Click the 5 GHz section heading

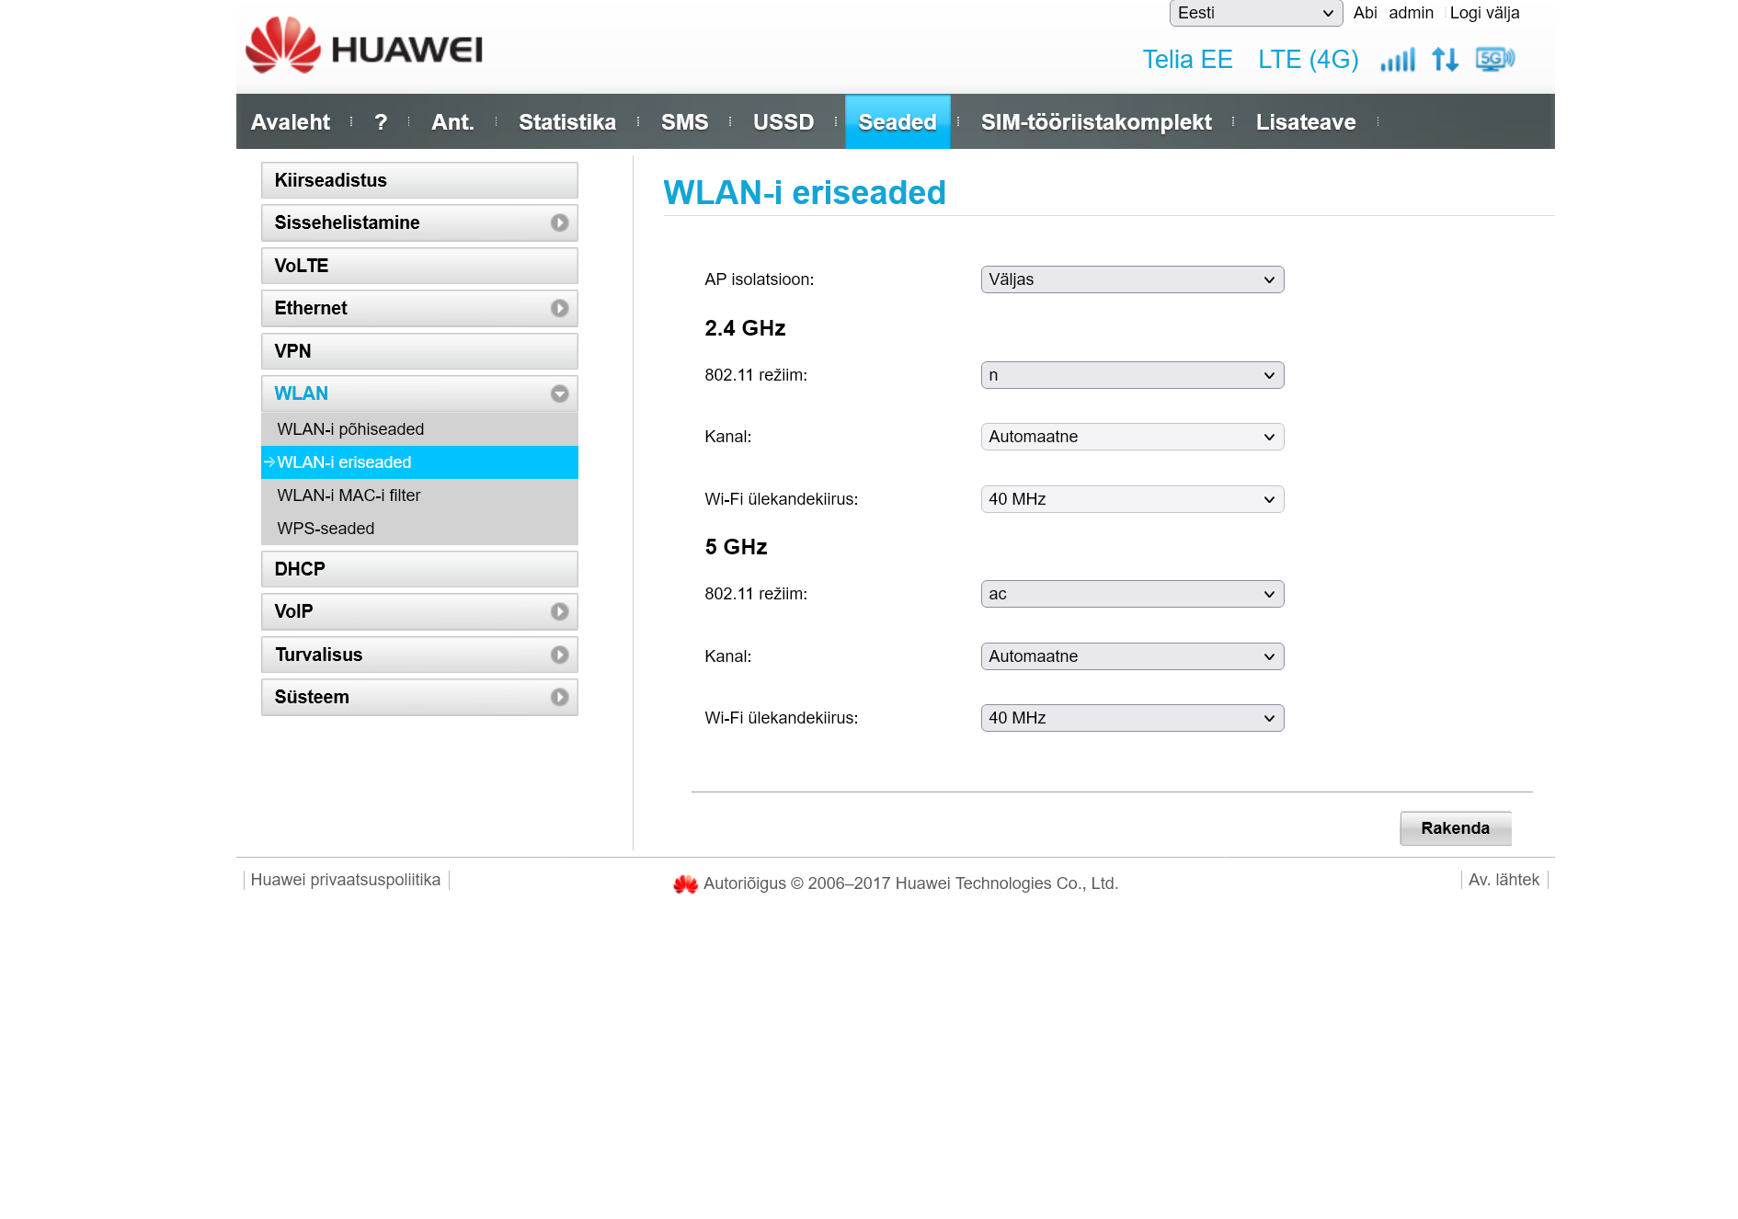[736, 547]
